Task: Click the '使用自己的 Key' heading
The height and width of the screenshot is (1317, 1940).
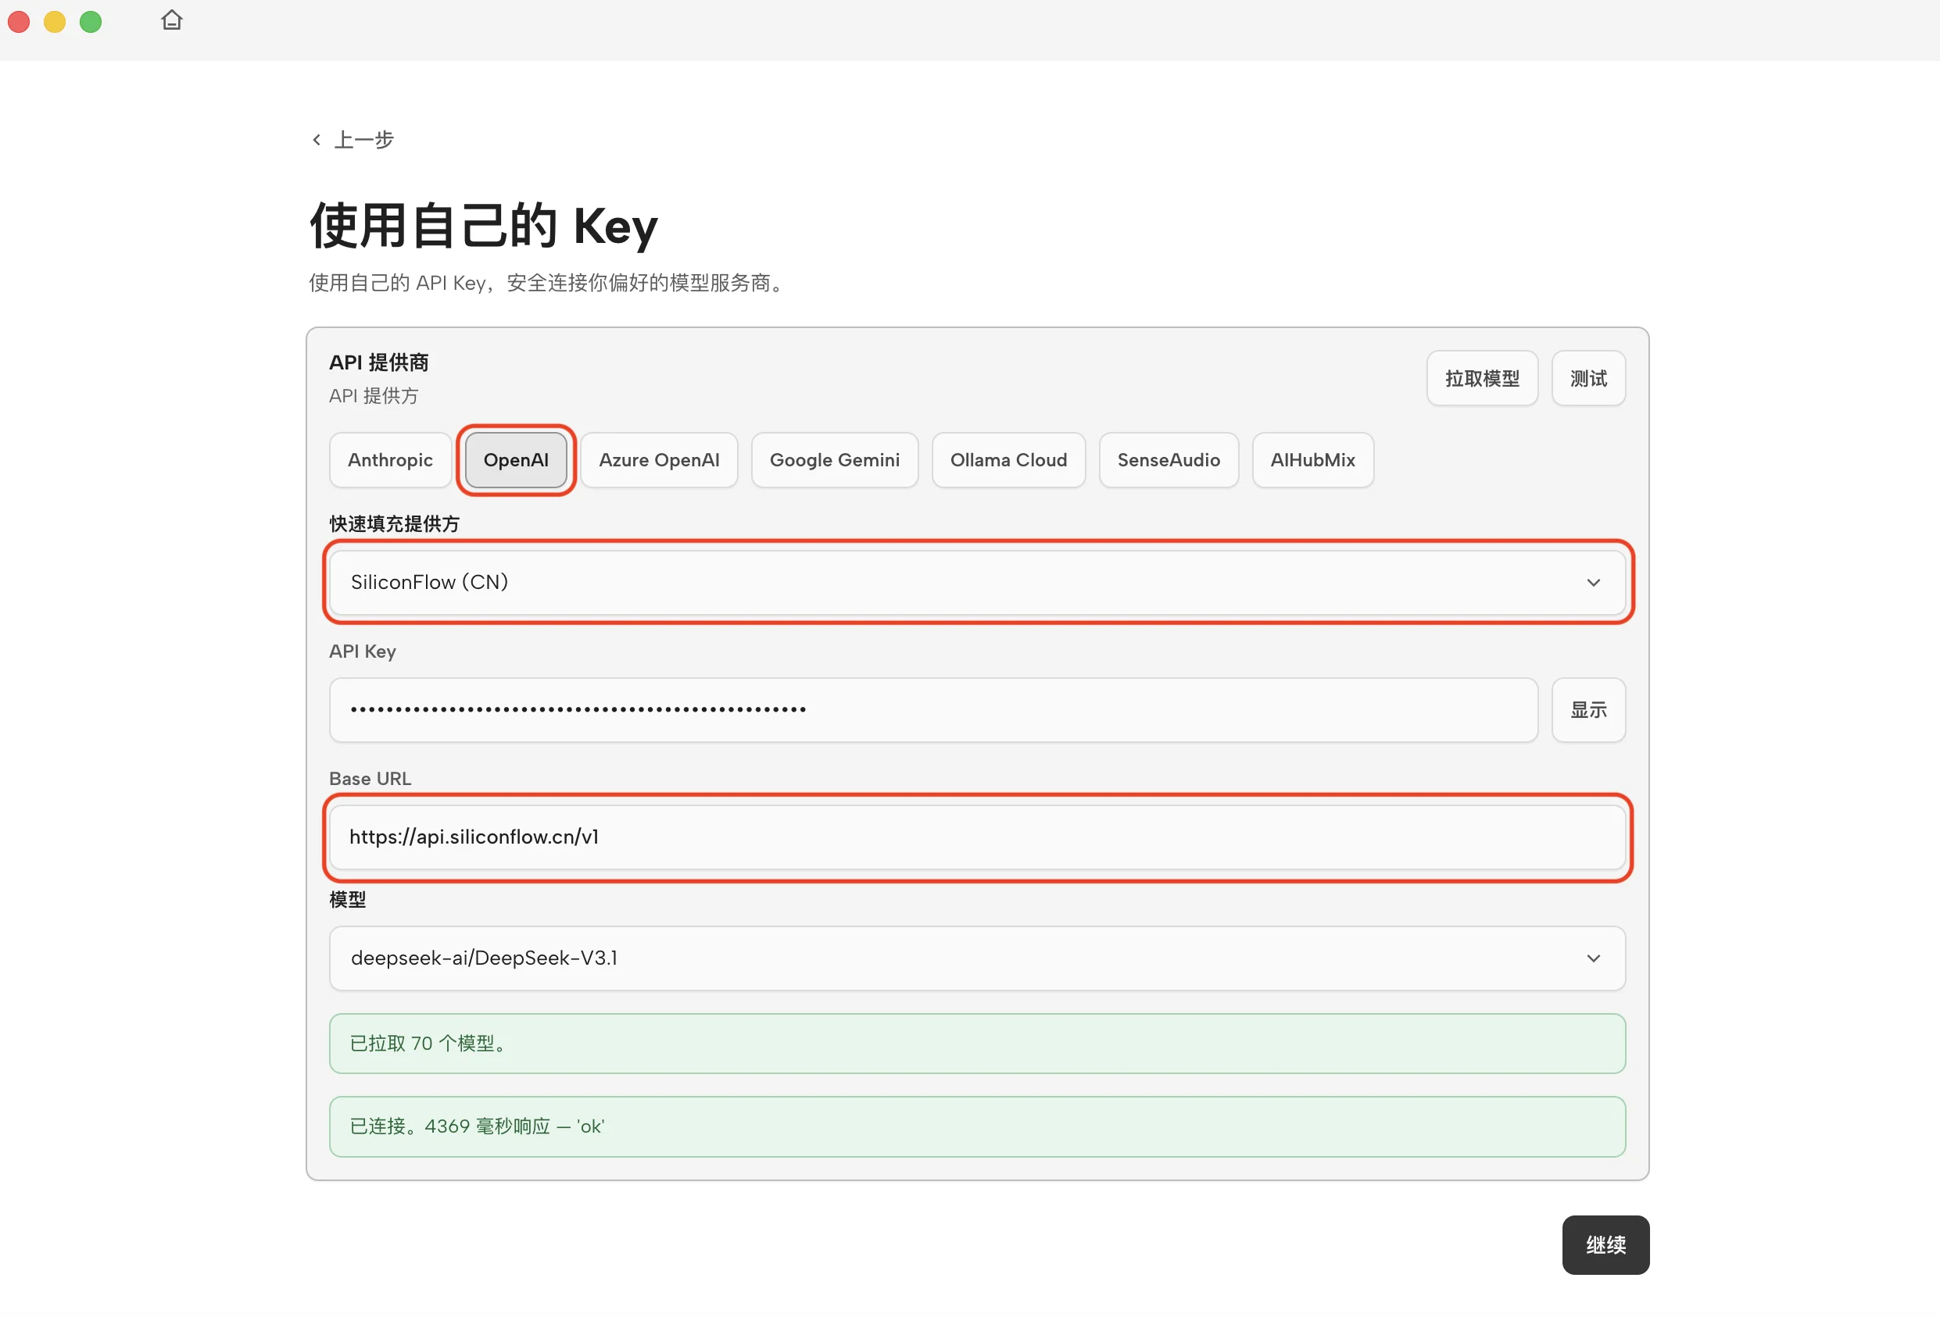Action: (x=483, y=226)
